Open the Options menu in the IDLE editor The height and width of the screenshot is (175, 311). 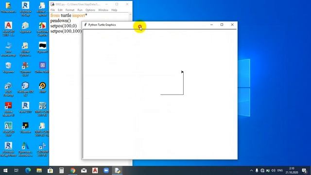coord(90,10)
